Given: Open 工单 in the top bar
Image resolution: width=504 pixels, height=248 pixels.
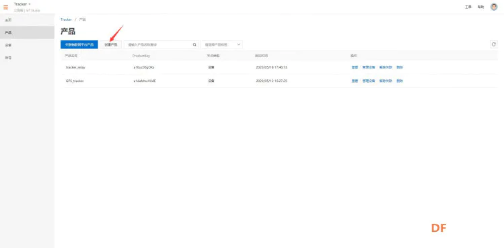Looking at the screenshot, I should pos(468,7).
